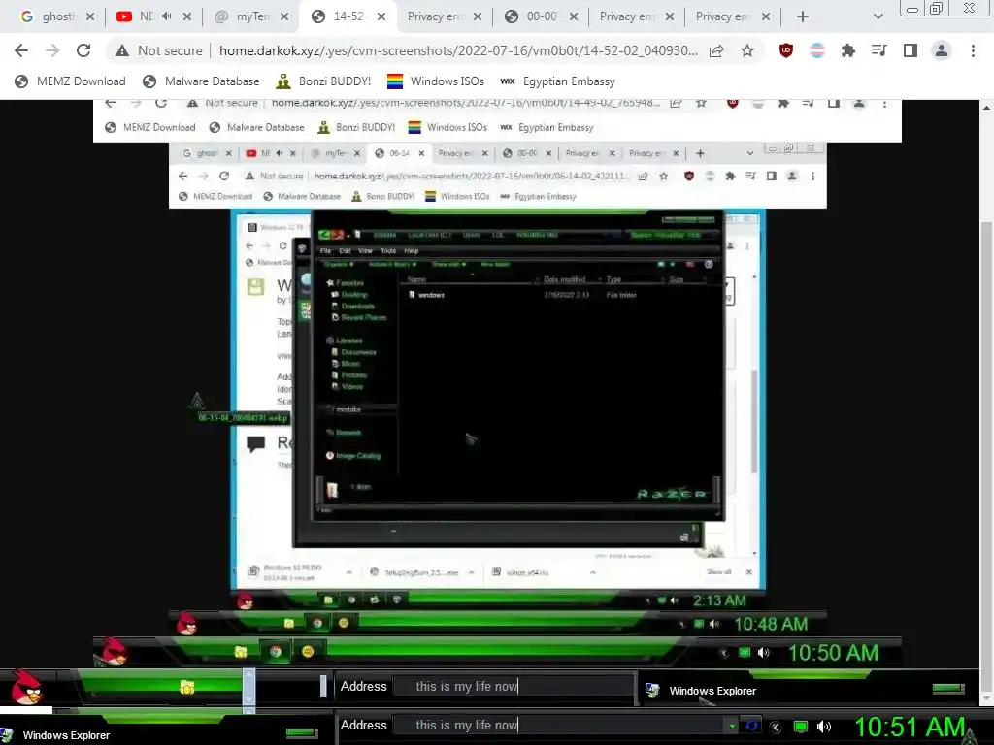Click the nested clock reading 2:13 AM
The image size is (994, 745).
[x=719, y=600]
